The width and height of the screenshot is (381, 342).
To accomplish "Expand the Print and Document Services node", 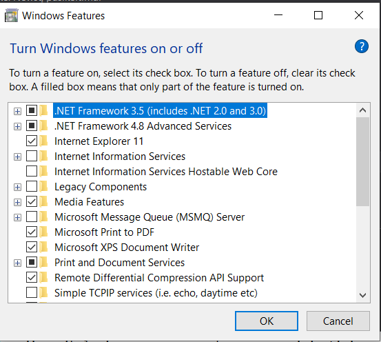I will (17, 263).
